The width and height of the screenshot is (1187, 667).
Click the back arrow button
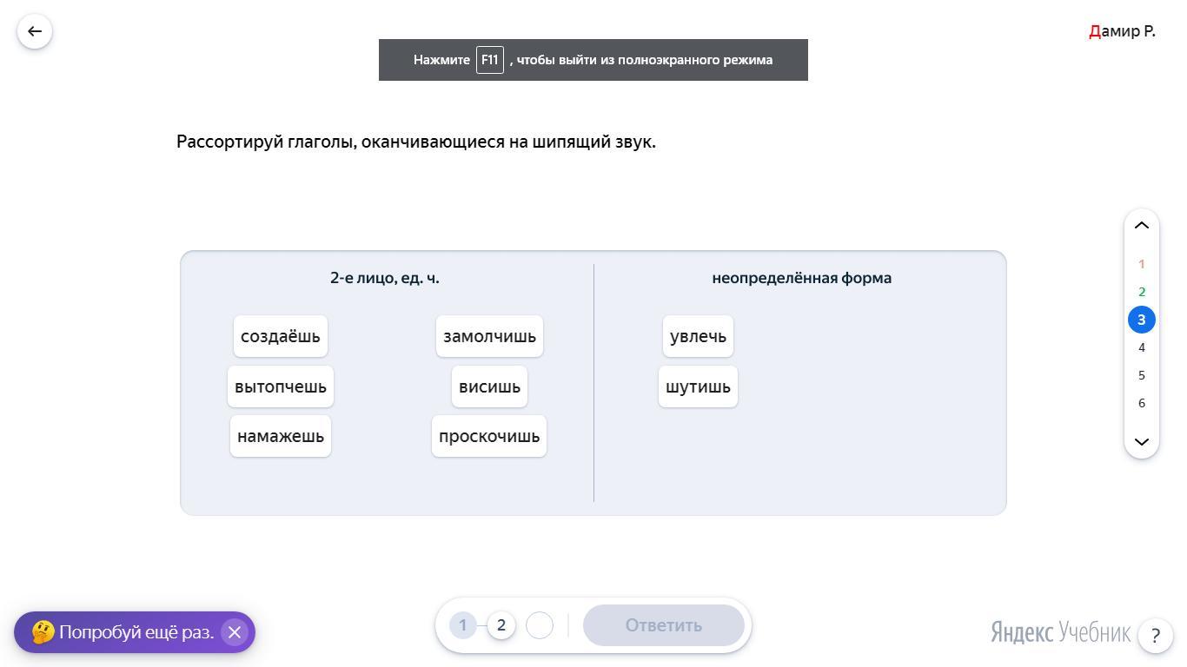[35, 31]
